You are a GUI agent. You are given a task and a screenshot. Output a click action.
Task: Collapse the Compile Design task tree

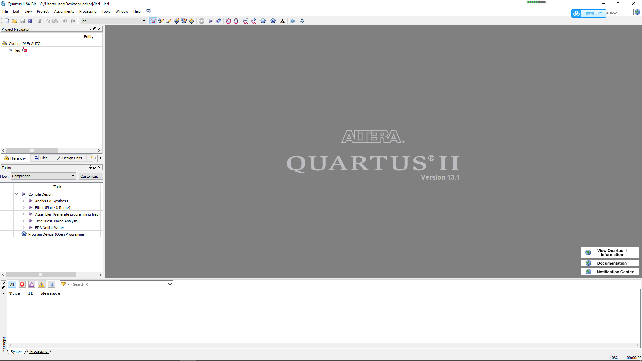pos(17,194)
